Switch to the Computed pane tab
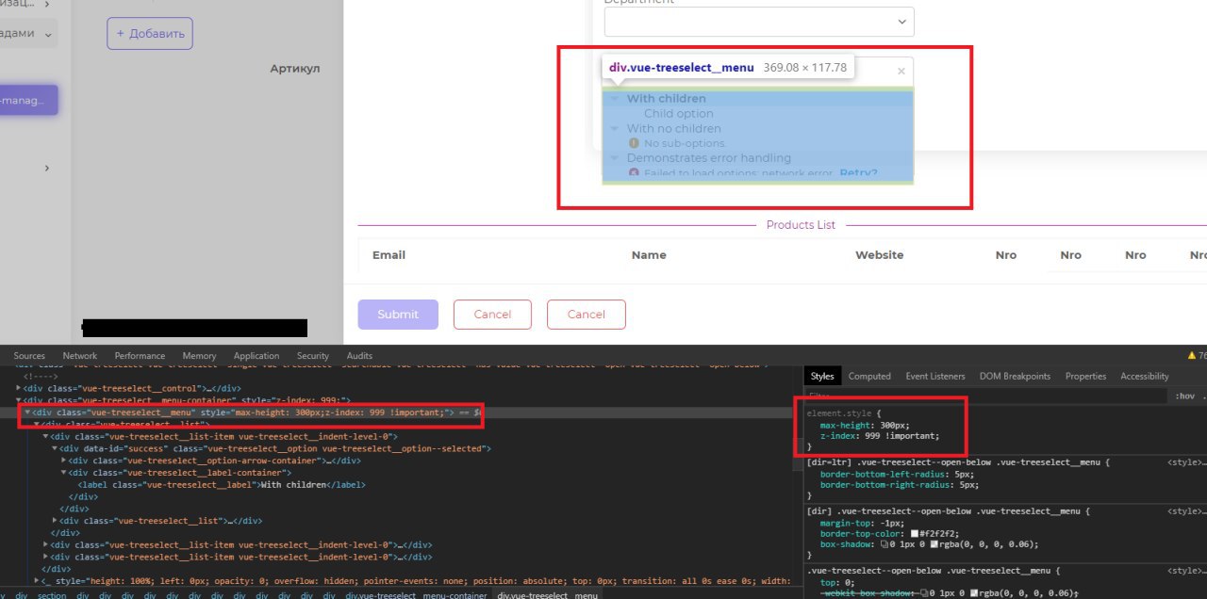 (x=869, y=376)
